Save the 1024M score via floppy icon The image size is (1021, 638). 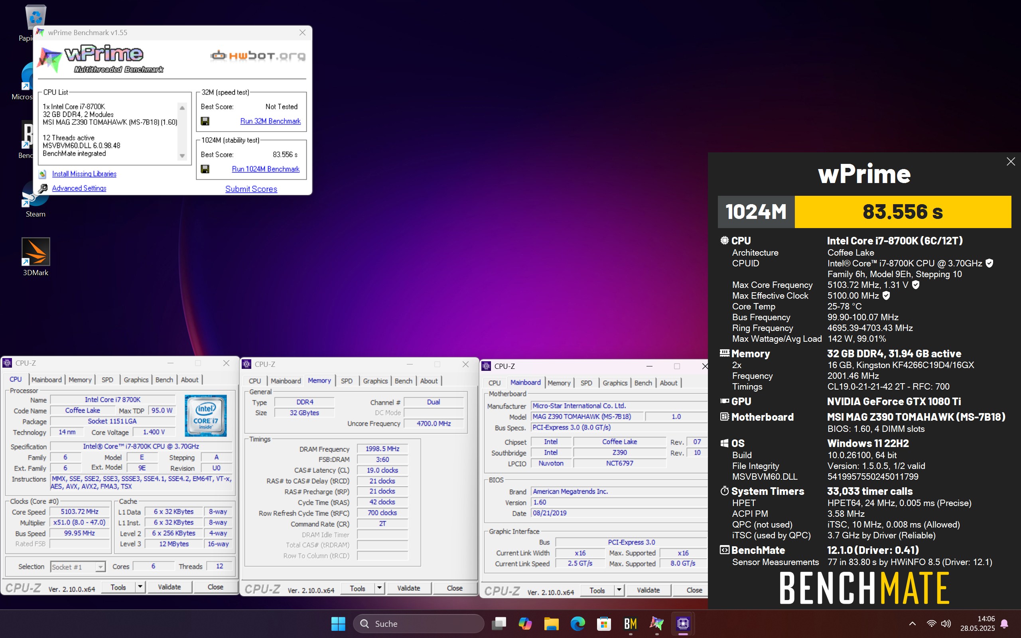point(205,169)
